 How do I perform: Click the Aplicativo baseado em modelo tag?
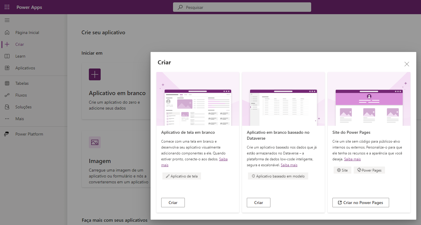[x=278, y=176]
